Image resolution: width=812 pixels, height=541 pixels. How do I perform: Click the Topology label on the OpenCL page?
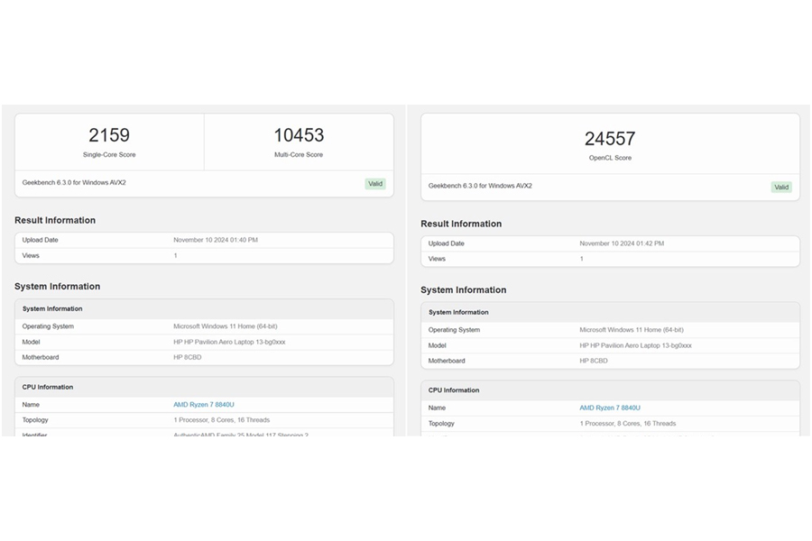(x=441, y=424)
